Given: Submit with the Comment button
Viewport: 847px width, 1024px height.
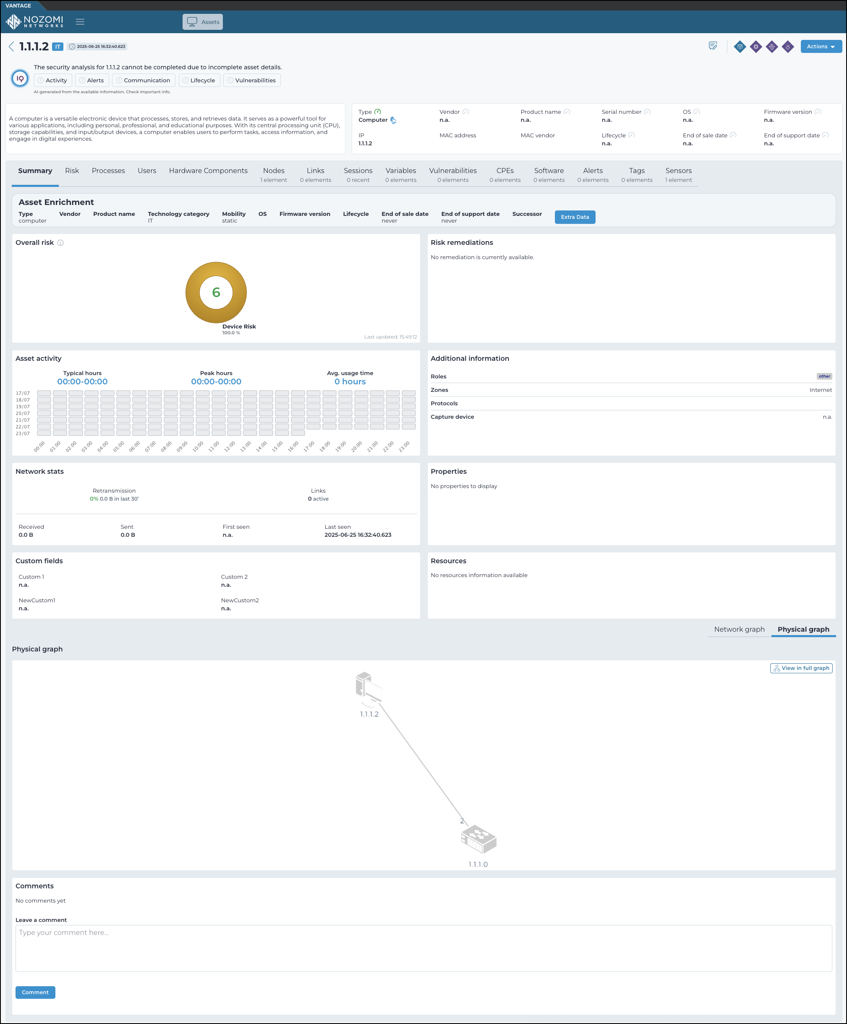Looking at the screenshot, I should (35, 992).
